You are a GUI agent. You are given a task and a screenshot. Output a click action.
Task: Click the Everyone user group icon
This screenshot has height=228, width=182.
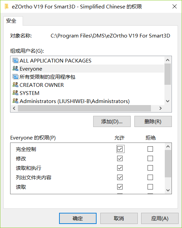coord(16,69)
